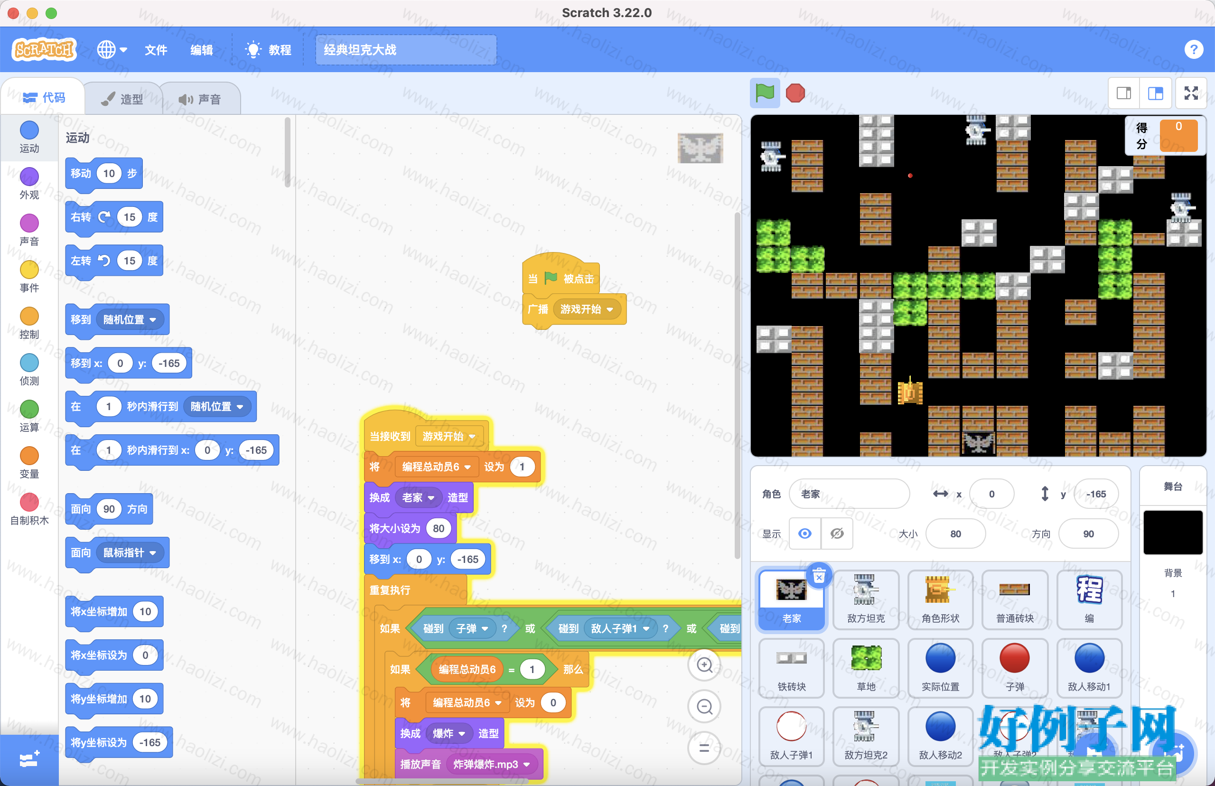
Task: Edit the sprite name field 老家
Action: [849, 494]
